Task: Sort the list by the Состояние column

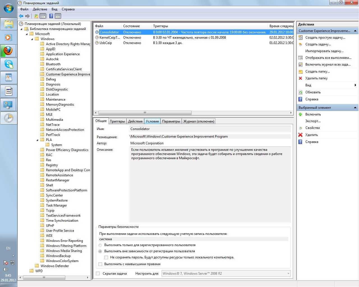Action: [x=136, y=26]
